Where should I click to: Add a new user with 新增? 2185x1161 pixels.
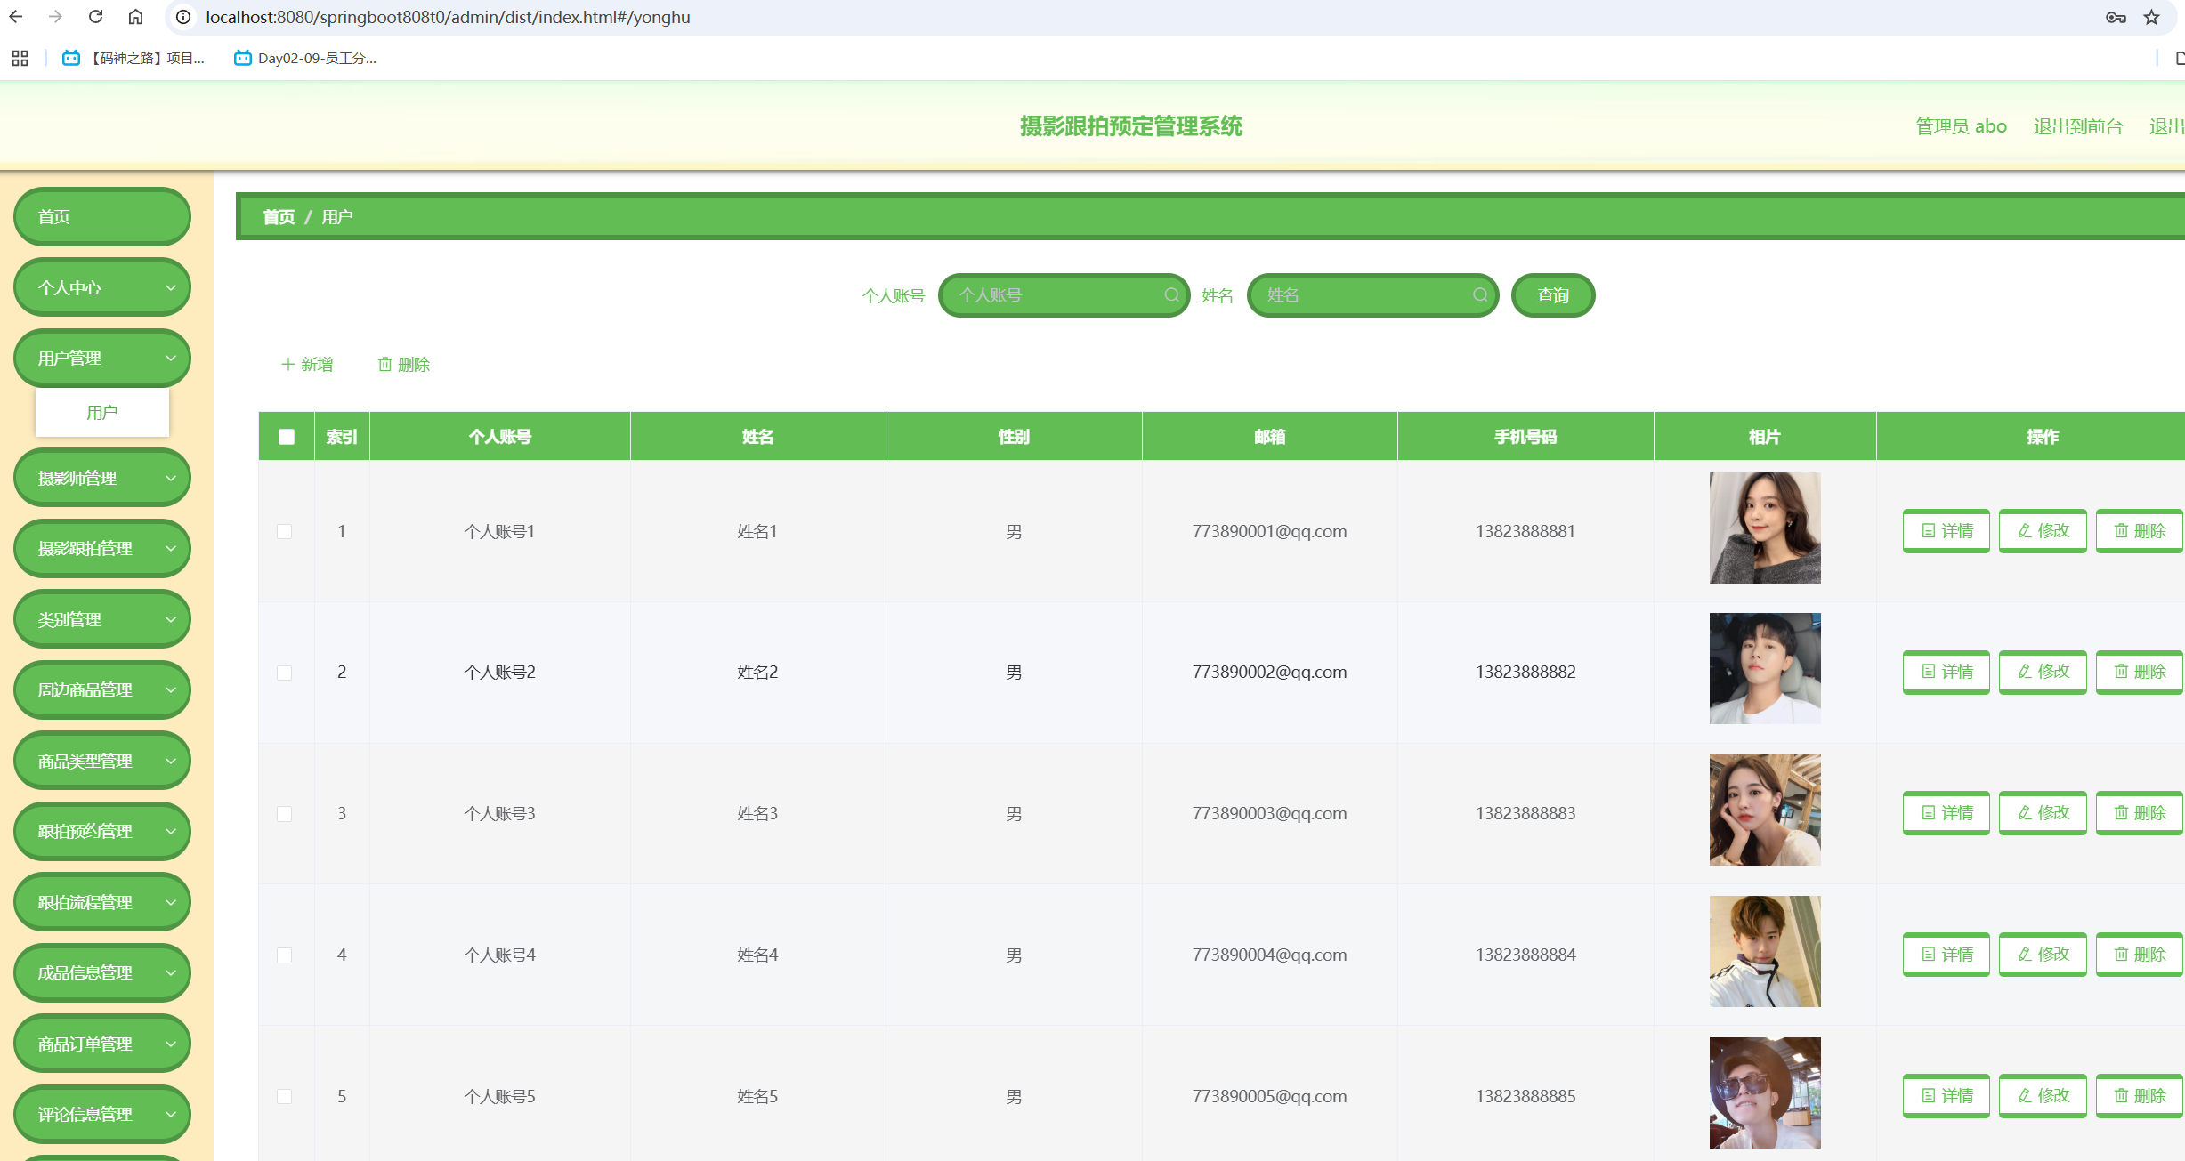307,365
